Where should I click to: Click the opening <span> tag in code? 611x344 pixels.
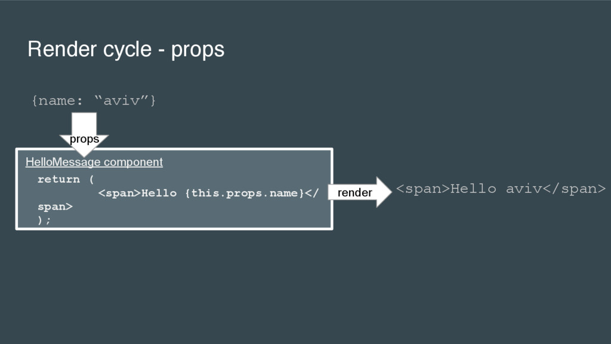click(x=119, y=193)
